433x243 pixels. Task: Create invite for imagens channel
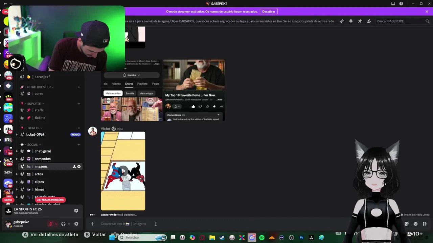point(74,166)
